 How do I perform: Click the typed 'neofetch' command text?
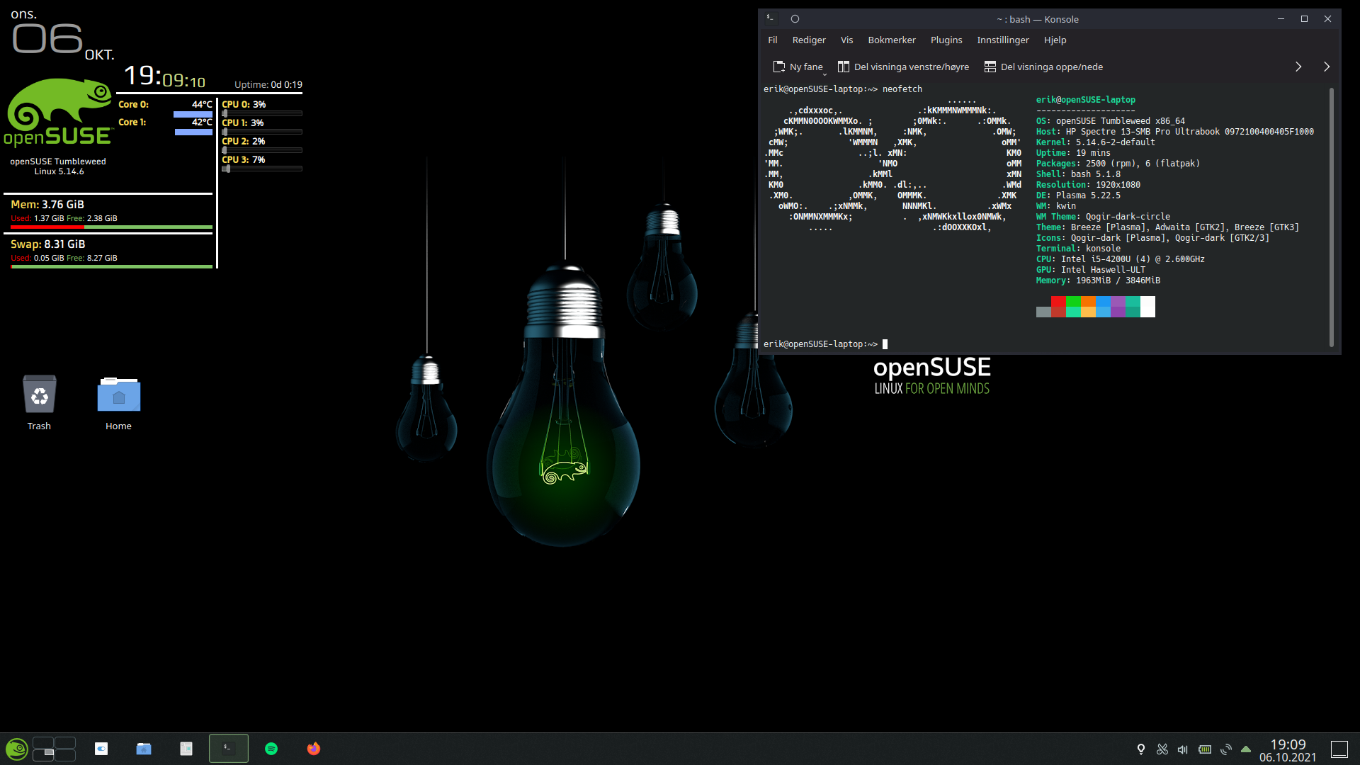pyautogui.click(x=902, y=89)
